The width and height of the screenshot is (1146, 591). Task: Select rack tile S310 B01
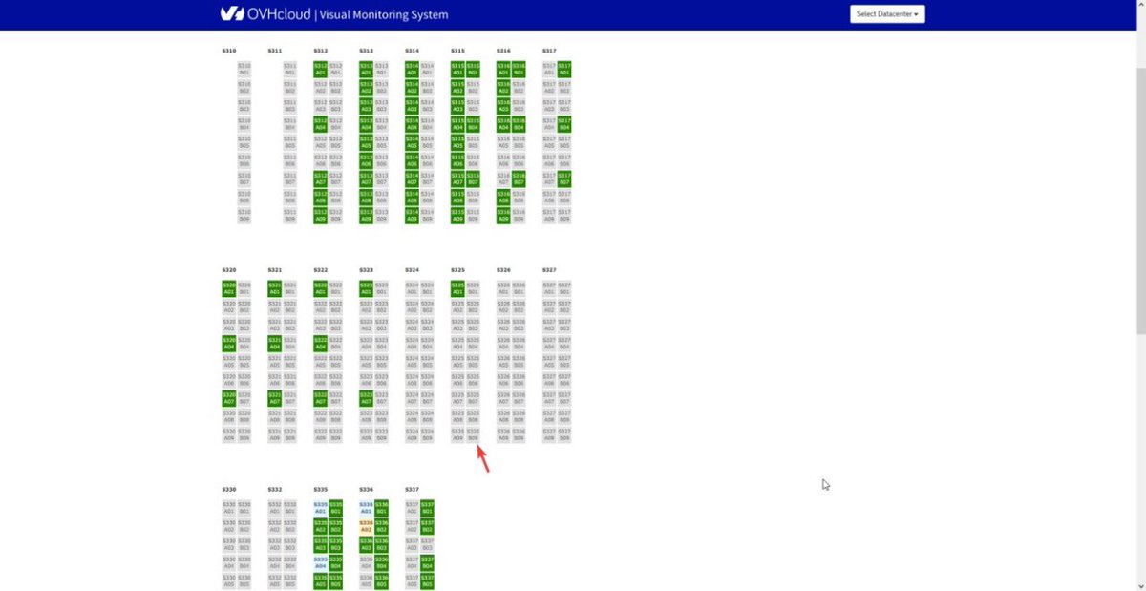244,70
